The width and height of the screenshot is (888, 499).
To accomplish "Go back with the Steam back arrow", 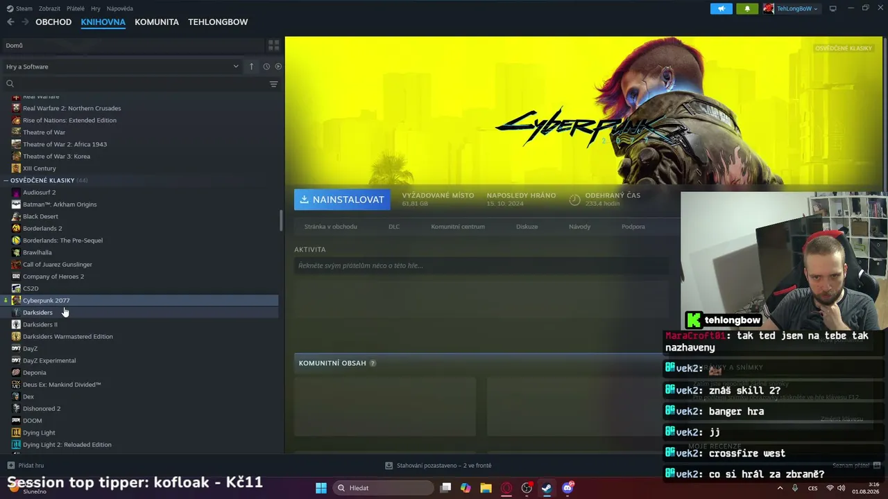I will tap(10, 22).
